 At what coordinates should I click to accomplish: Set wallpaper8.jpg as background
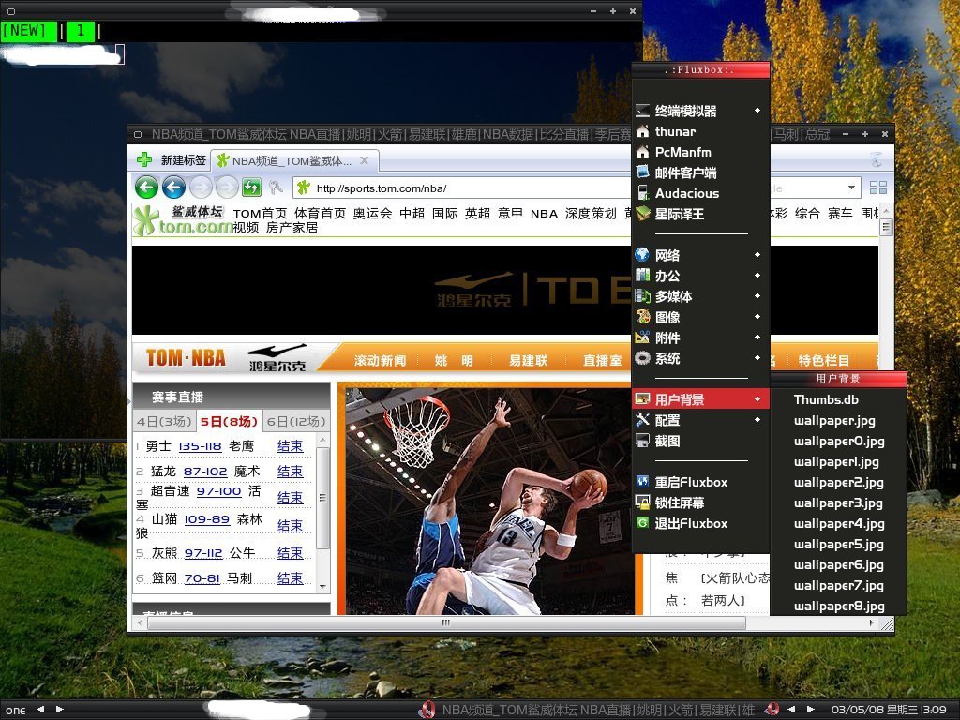pos(837,607)
